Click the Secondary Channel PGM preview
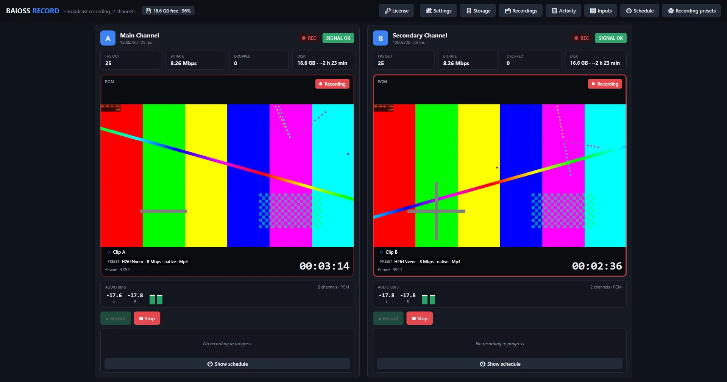This screenshot has height=382, width=727. (x=500, y=175)
